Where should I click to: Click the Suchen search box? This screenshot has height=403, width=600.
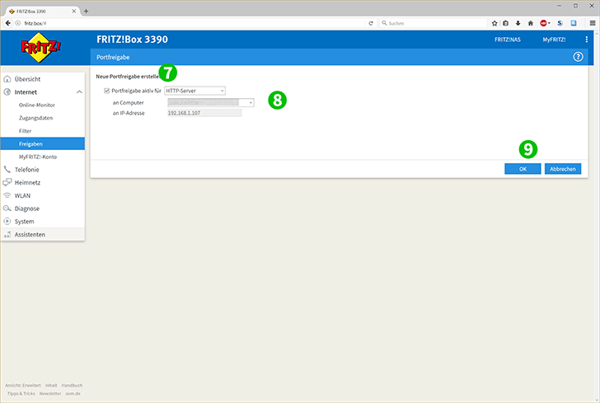(434, 23)
